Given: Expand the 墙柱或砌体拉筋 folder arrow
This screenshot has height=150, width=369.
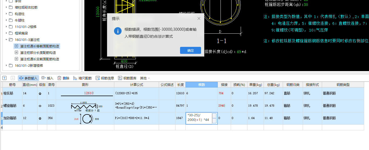Looking at the screenshot, I should click(x=6, y=7).
